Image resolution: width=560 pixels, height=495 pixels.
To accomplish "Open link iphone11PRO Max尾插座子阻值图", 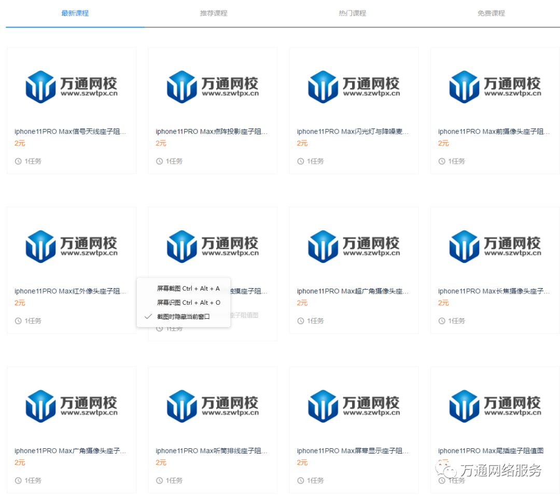I will pos(491,450).
